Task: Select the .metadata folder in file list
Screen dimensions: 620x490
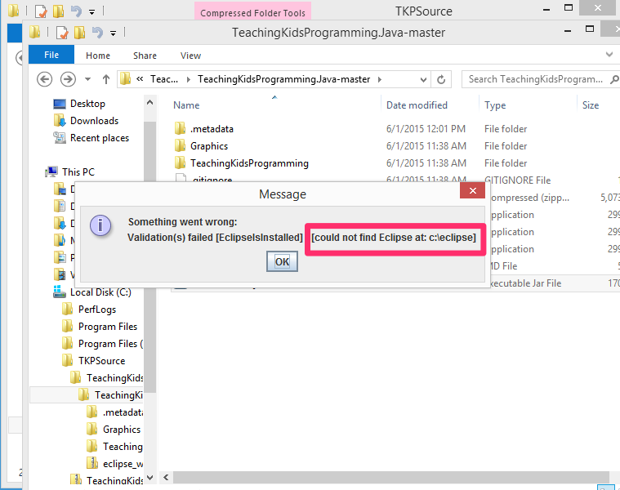Action: pyautogui.click(x=212, y=129)
